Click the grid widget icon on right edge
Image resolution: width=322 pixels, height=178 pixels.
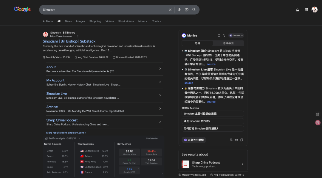pos(318,114)
